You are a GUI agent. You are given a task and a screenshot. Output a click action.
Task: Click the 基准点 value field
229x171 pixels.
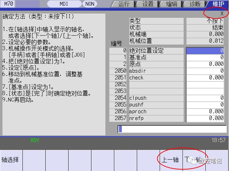[x=205, y=57]
